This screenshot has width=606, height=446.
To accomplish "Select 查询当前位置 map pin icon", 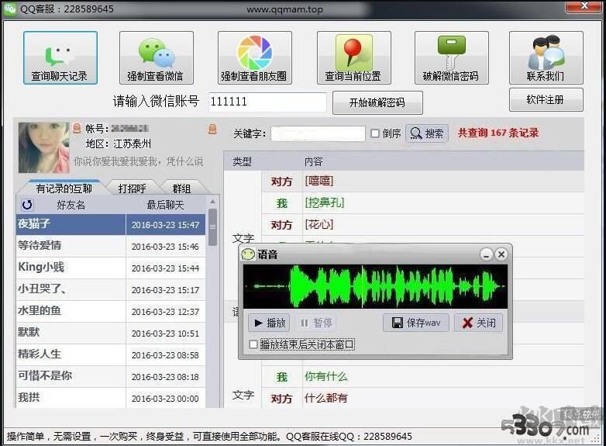I will 354,57.
